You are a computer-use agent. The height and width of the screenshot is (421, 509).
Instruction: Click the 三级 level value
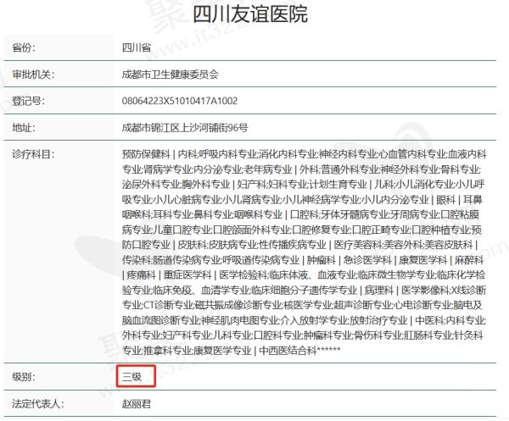[131, 377]
